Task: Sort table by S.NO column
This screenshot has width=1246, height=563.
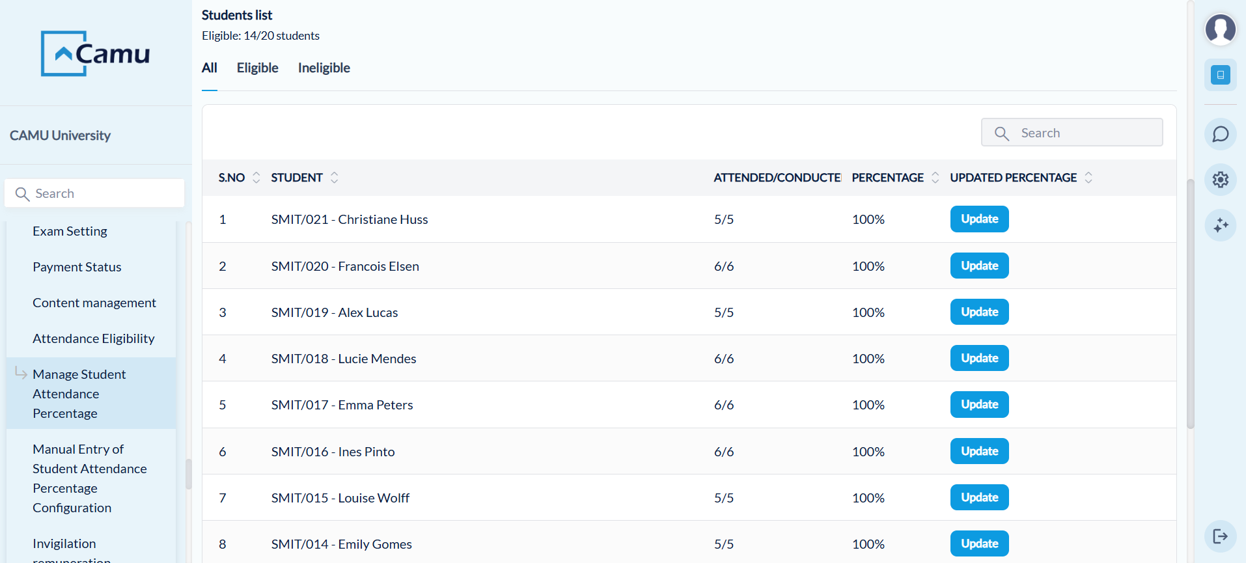Action: click(256, 178)
